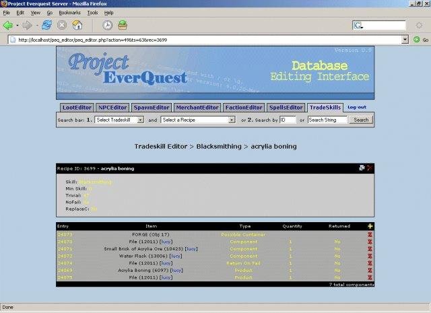431x313 pixels.
Task: Delete recipe with red X in header
Action: click(370, 168)
